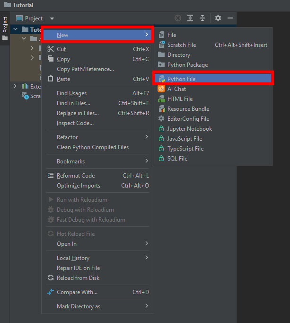This screenshot has width=290, height=323.
Task: Click the External Libraries bars icon
Action: (x=25, y=86)
